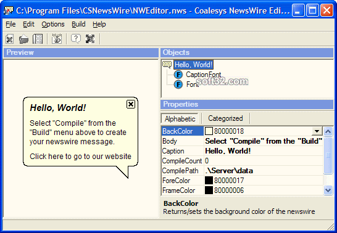Click the balloon body text about Compile
The width and height of the screenshot is (337, 233).
pyautogui.click(x=78, y=133)
